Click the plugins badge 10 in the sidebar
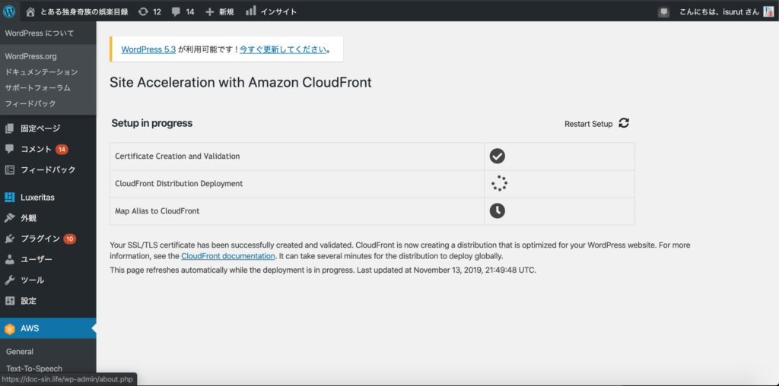 69,239
